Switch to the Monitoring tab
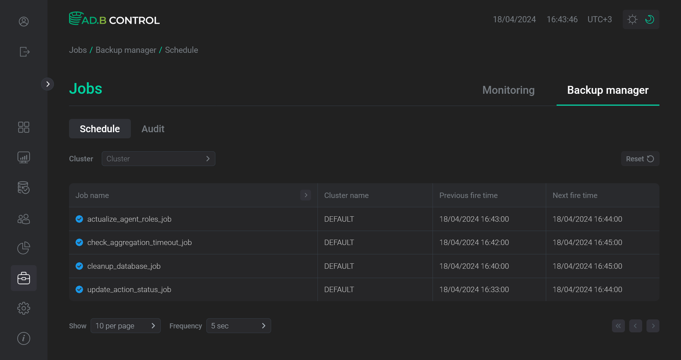Screen dimensions: 681x360 (x=508, y=90)
